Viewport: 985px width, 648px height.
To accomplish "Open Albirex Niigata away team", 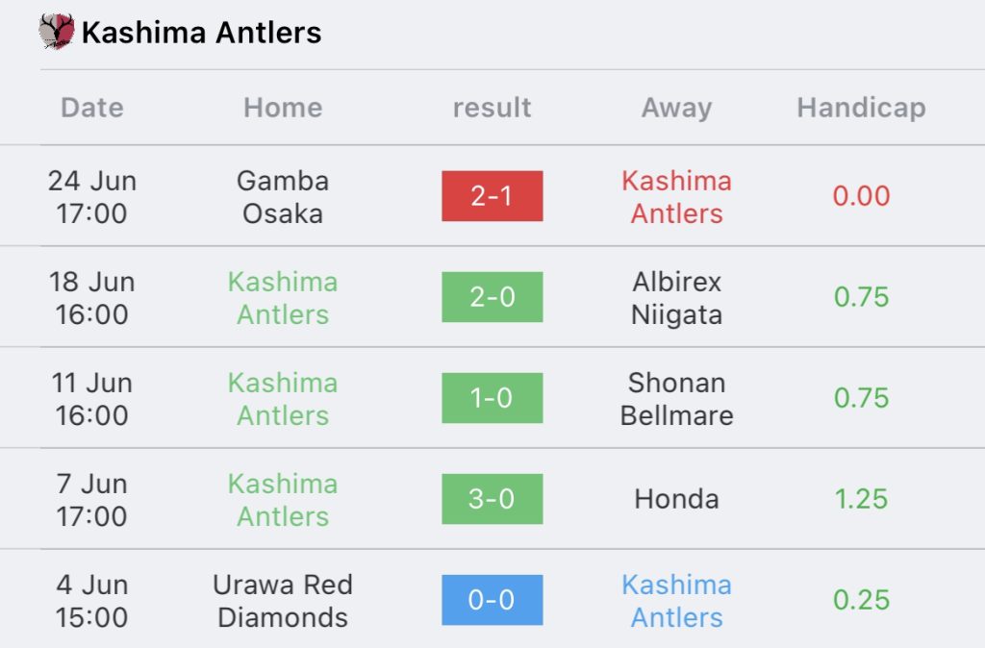I will point(676,298).
